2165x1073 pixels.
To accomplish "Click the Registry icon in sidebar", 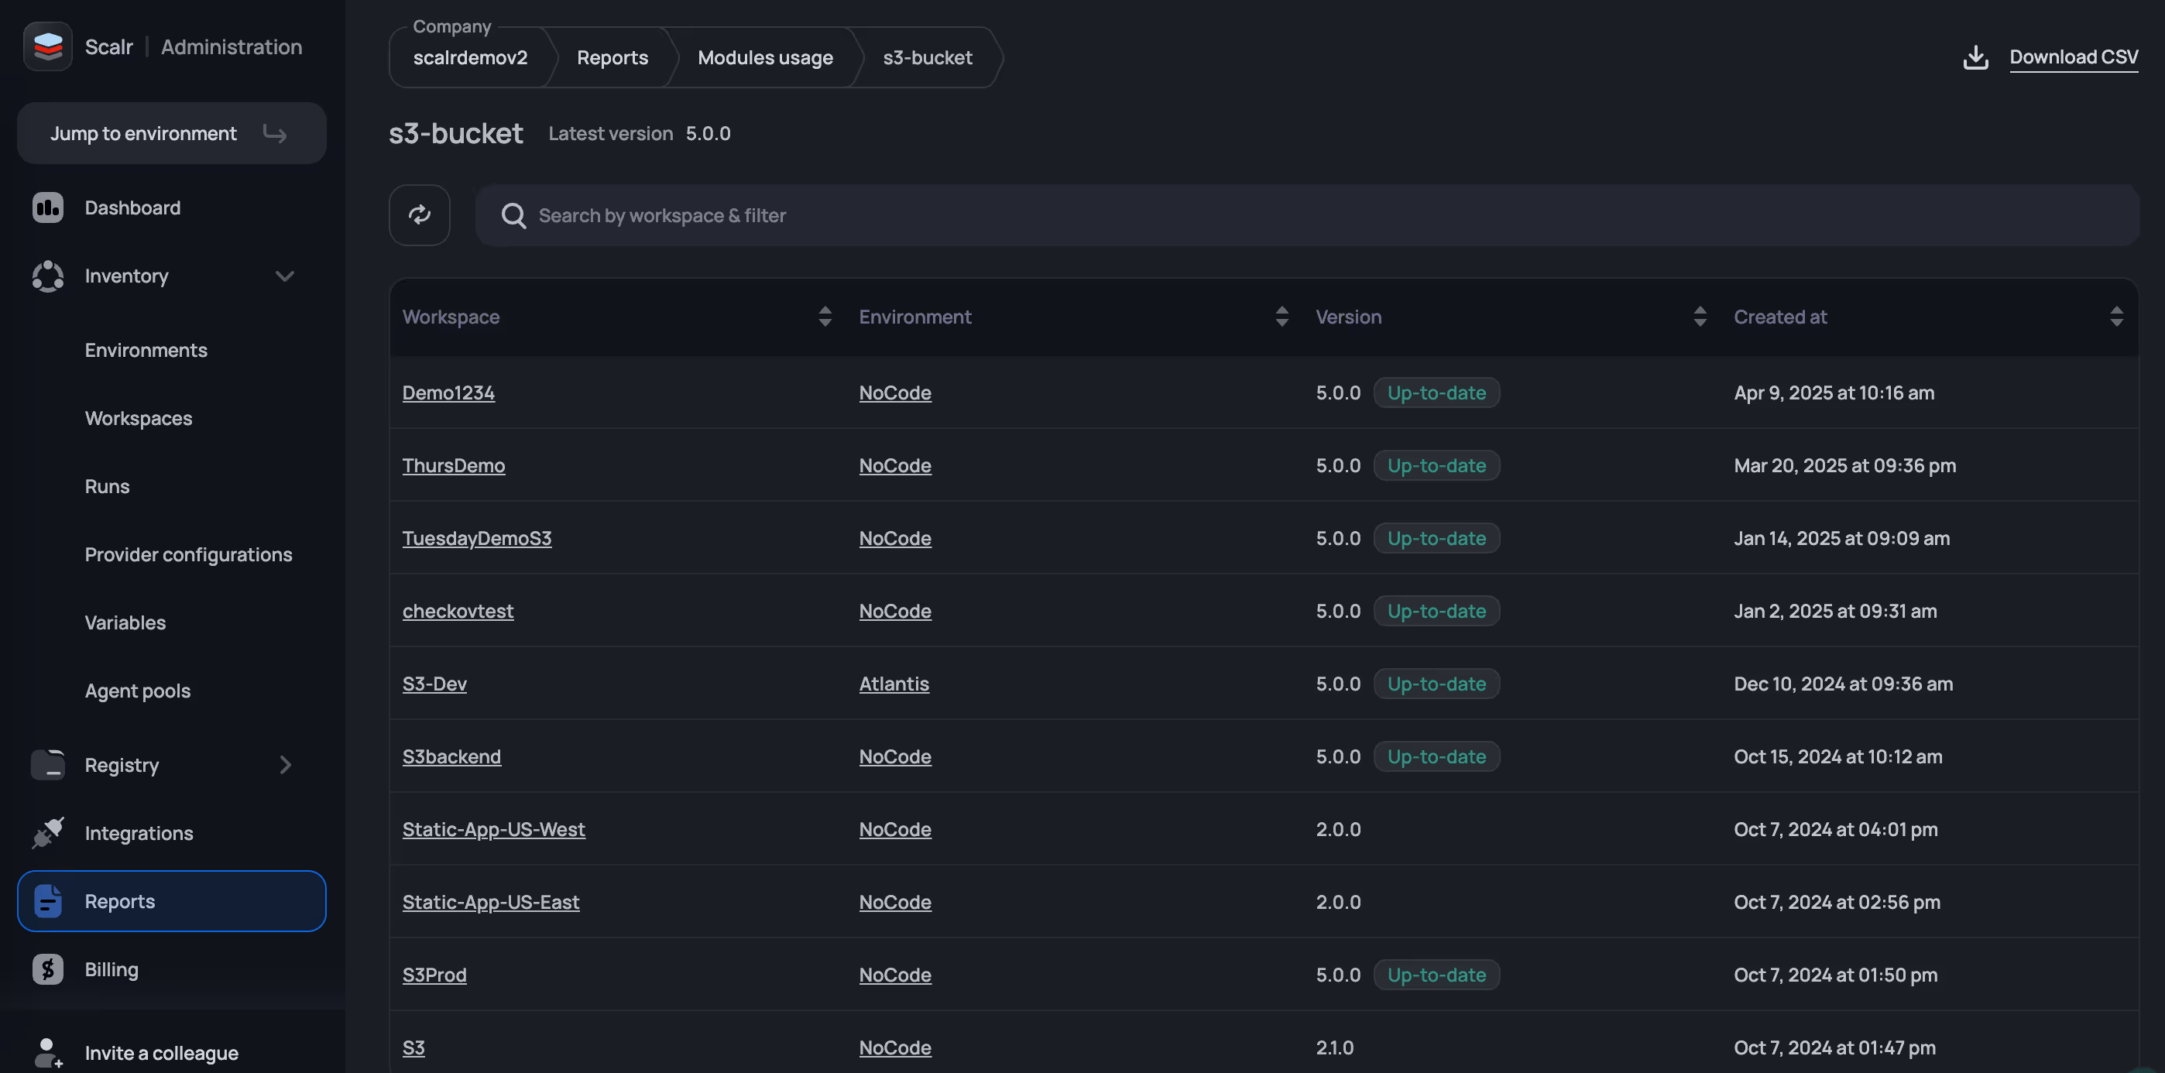I will [48, 765].
